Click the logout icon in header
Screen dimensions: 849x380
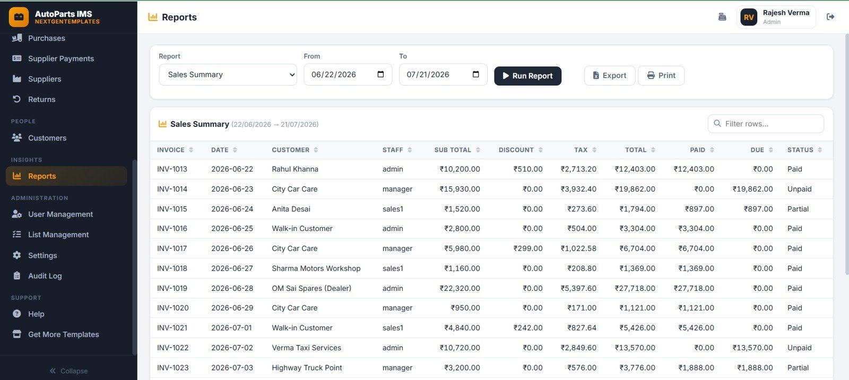click(x=830, y=17)
